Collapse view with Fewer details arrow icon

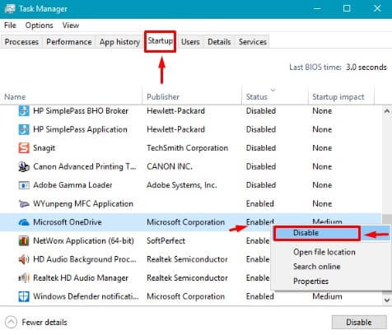[11, 322]
